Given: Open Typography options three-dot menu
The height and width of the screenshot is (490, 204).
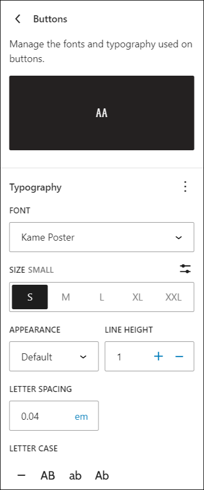Looking at the screenshot, I should [186, 187].
